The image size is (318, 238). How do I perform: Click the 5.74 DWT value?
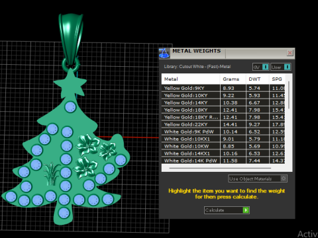(x=254, y=88)
